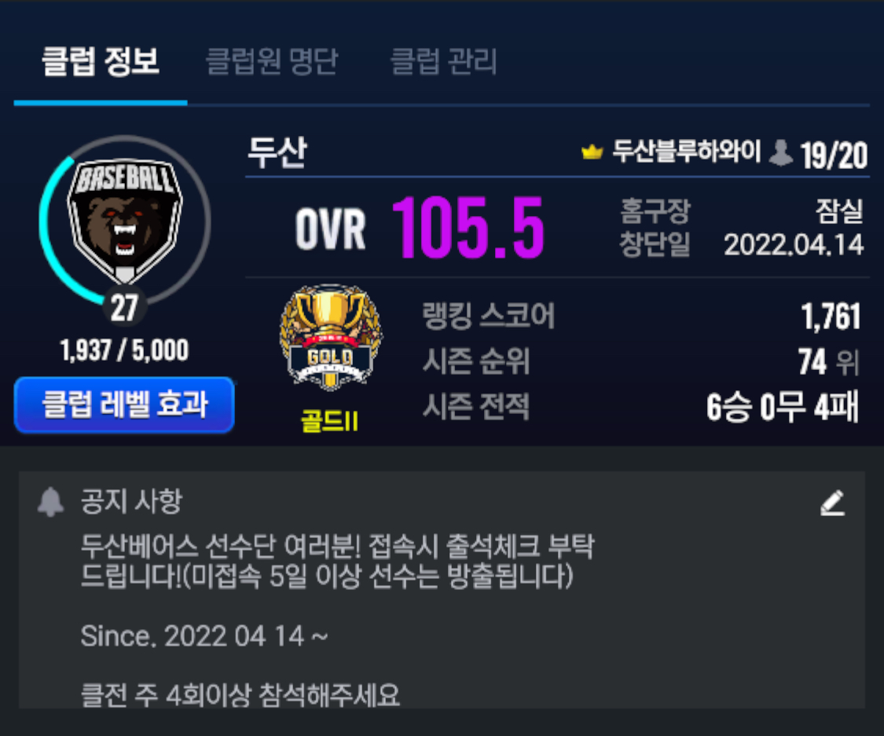Image resolution: width=884 pixels, height=736 pixels.
Task: Click the 시즌 전적 6승 0무 4패 row
Action: coord(641,406)
